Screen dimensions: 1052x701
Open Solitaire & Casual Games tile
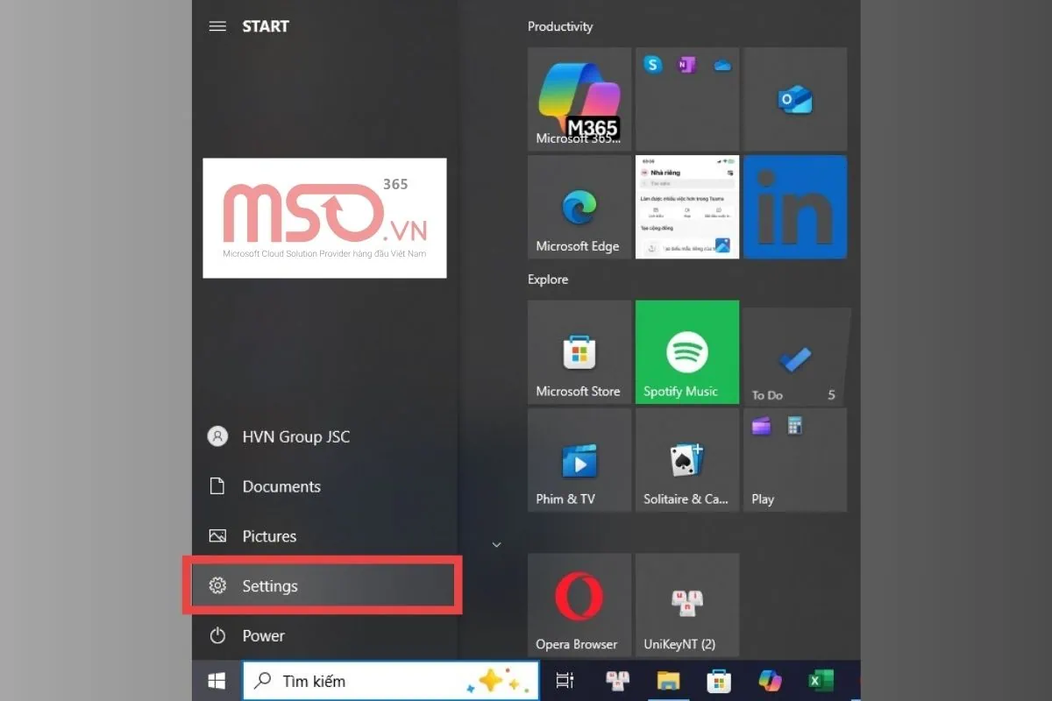coord(686,459)
